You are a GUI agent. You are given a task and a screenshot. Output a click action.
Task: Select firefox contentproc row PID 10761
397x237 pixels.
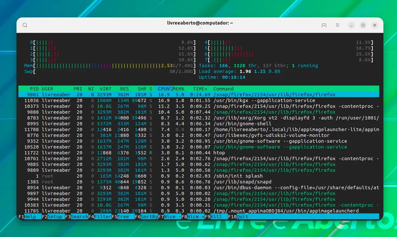click(x=199, y=159)
